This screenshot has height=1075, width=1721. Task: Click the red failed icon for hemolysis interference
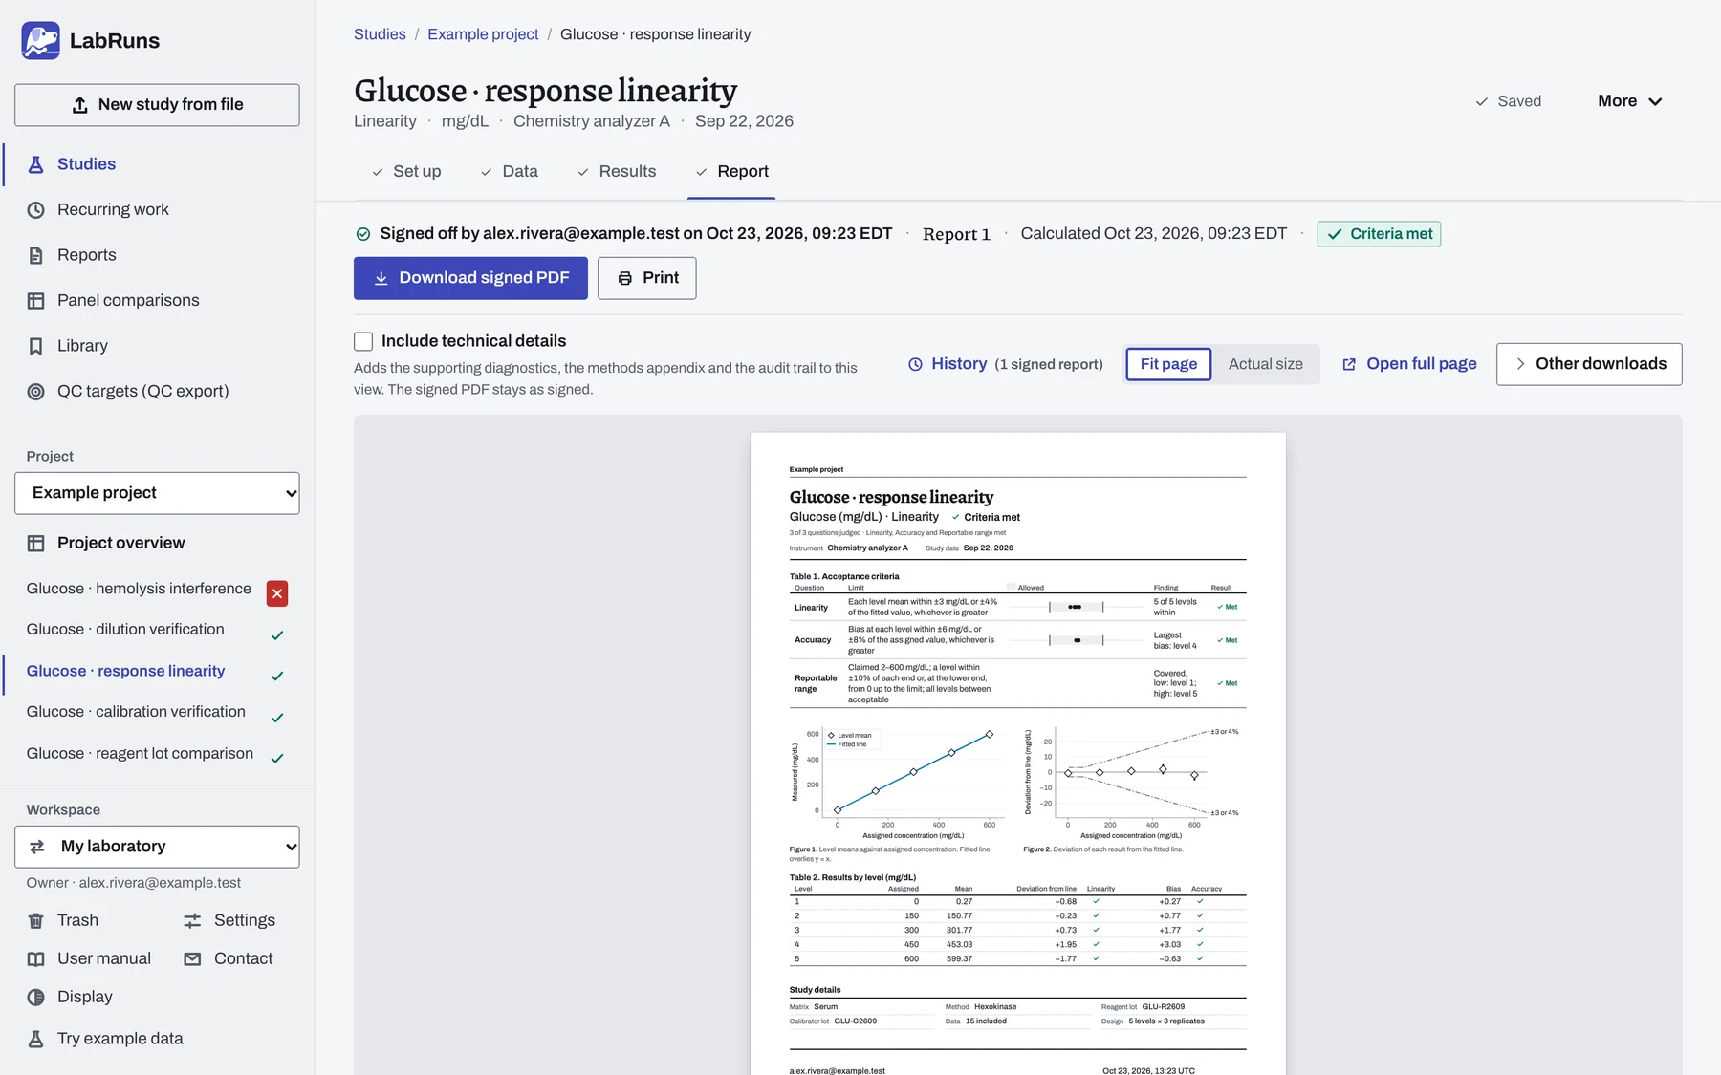[277, 593]
